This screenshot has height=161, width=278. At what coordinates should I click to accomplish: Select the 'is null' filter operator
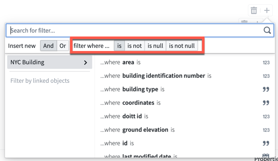coord(155,46)
